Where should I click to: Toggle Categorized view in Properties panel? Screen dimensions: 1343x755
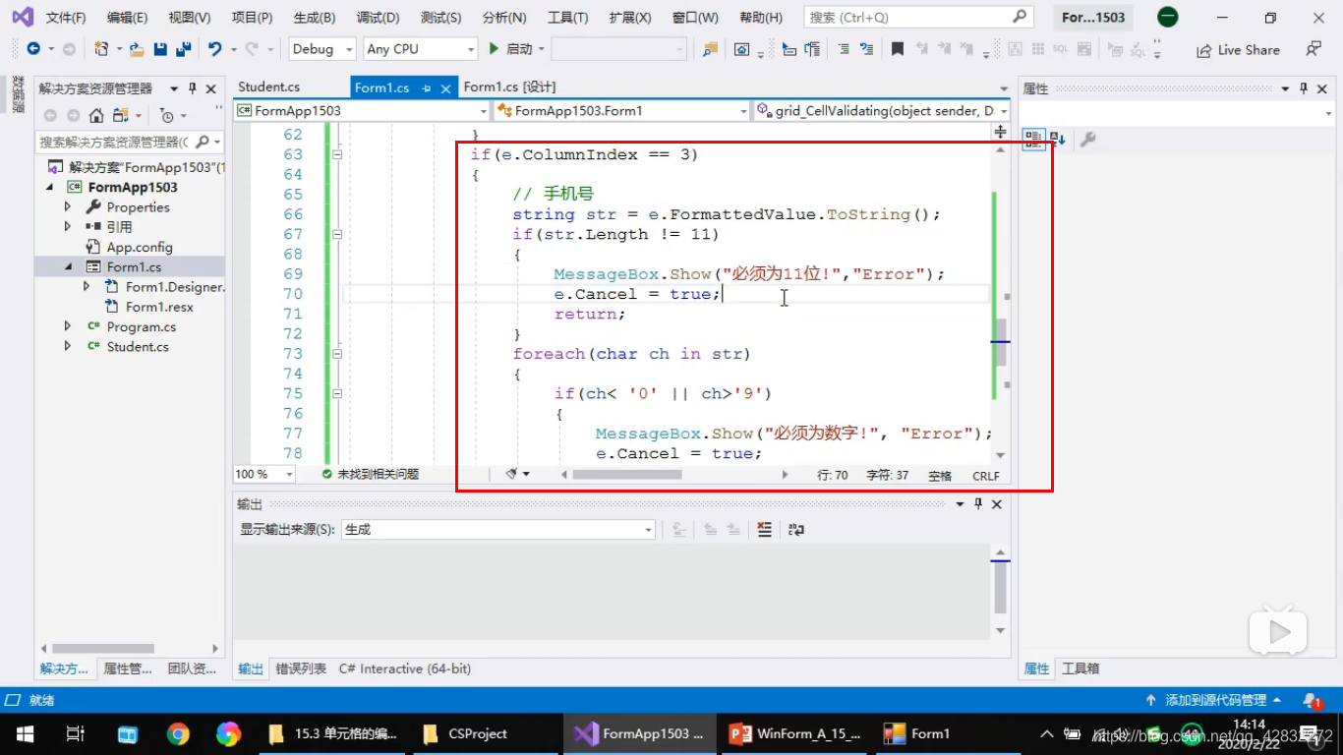click(1033, 140)
